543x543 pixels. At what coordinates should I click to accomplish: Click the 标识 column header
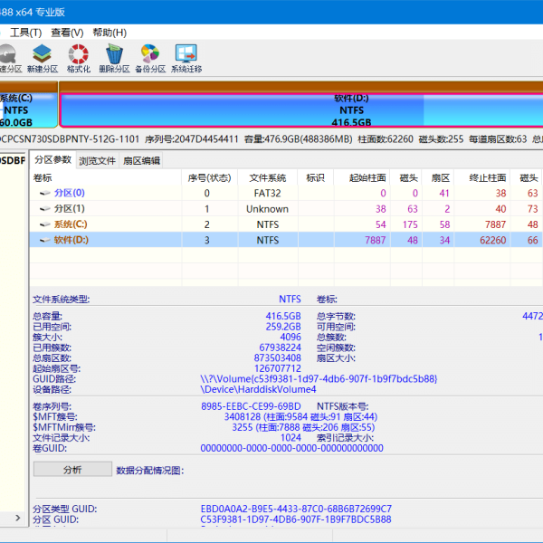[316, 177]
